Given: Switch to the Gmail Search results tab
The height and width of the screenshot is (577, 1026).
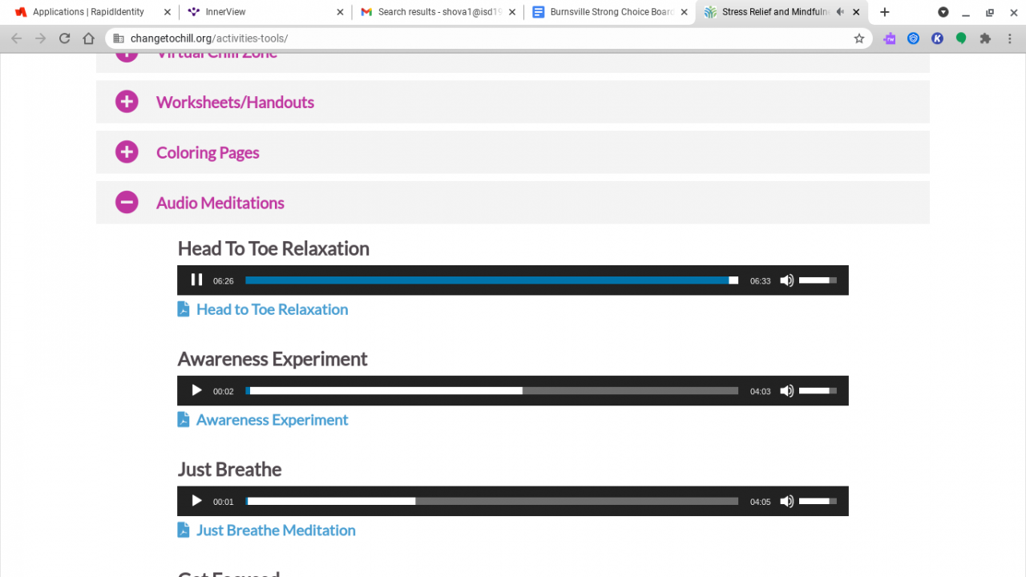Looking at the screenshot, I should 438,12.
